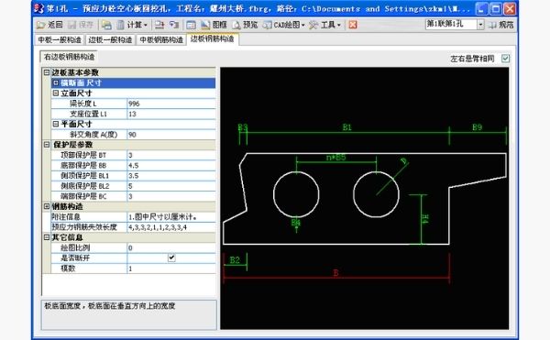Toggle the 是否断开 checkbox
This screenshot has height=340, width=550.
click(x=171, y=258)
